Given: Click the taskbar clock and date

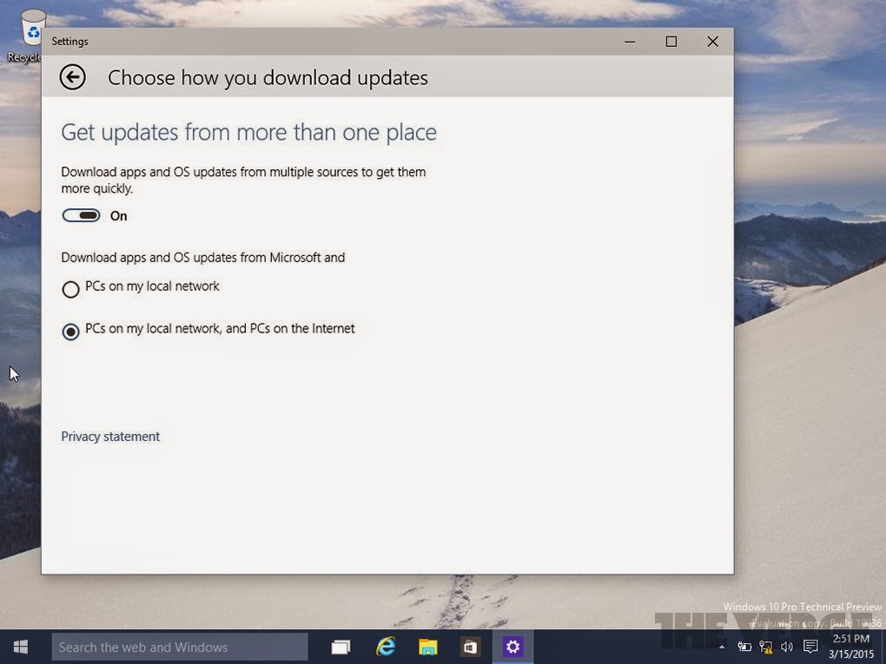Looking at the screenshot, I should 851,646.
